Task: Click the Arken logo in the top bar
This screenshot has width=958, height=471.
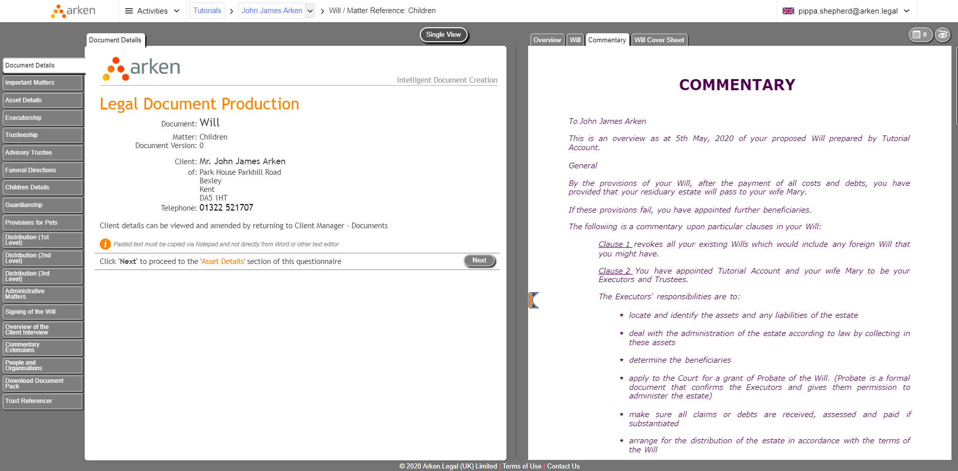Action: pos(73,11)
